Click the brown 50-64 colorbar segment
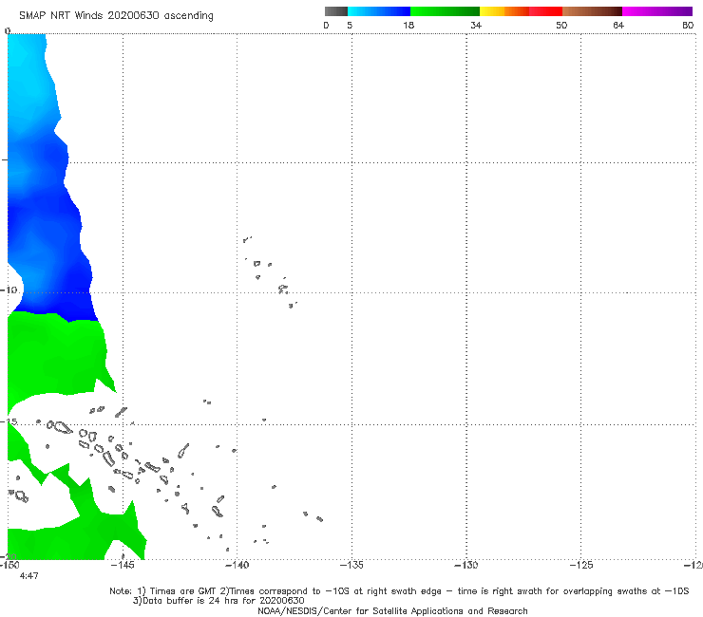Screen dimensions: 703x617 pyautogui.click(x=592, y=11)
